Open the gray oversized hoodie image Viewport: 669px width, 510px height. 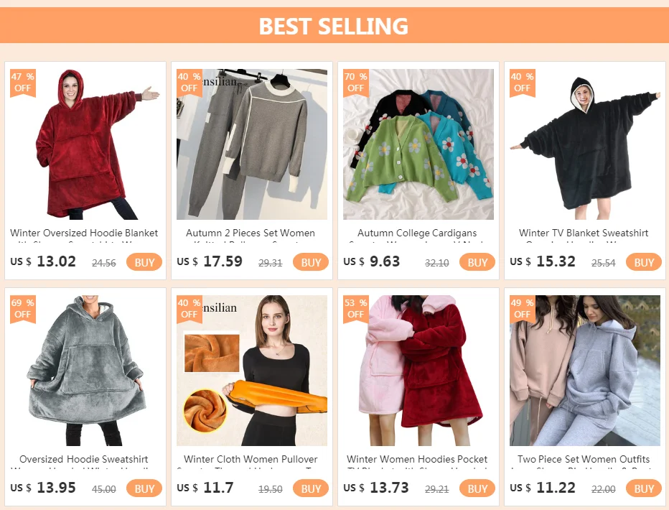pos(85,371)
